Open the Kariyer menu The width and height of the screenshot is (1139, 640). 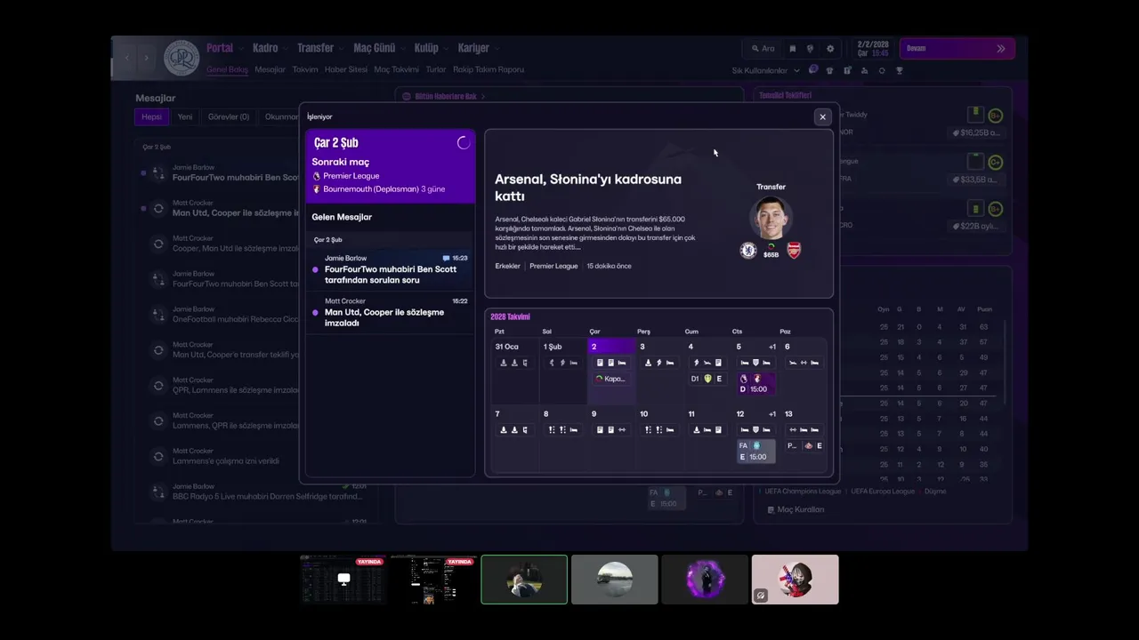(473, 48)
